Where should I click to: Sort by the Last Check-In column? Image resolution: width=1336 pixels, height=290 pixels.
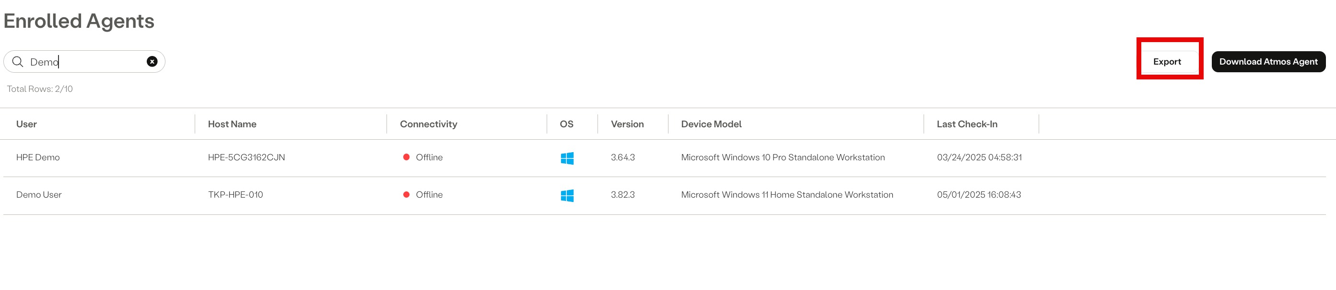967,124
